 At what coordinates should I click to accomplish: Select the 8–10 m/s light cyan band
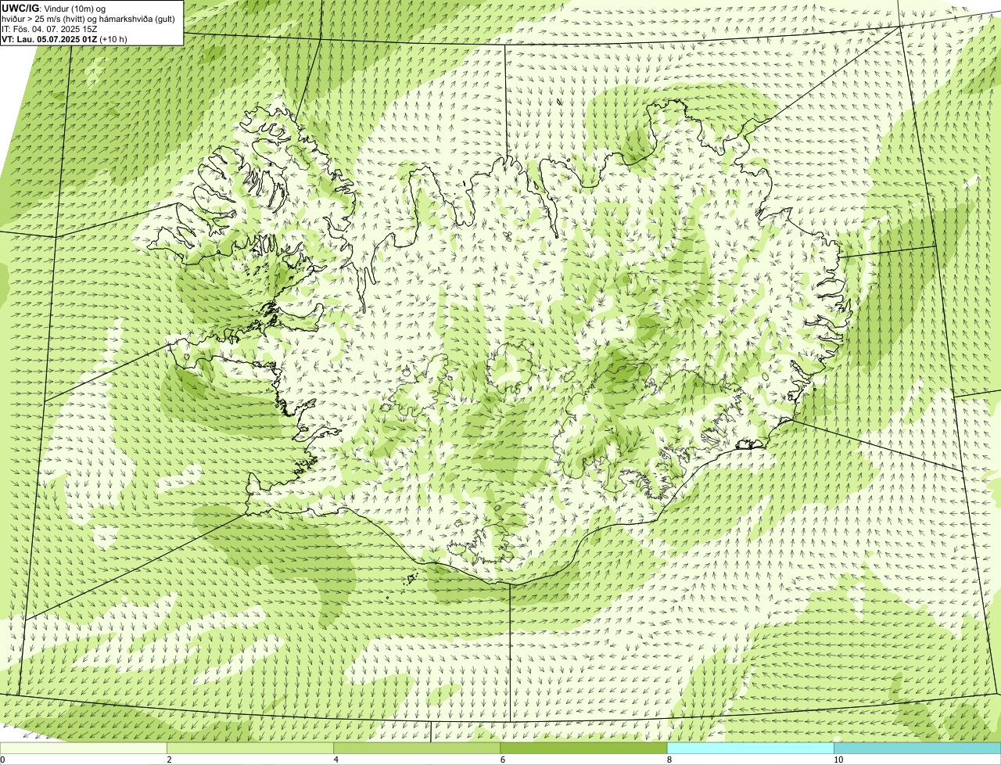(751, 749)
